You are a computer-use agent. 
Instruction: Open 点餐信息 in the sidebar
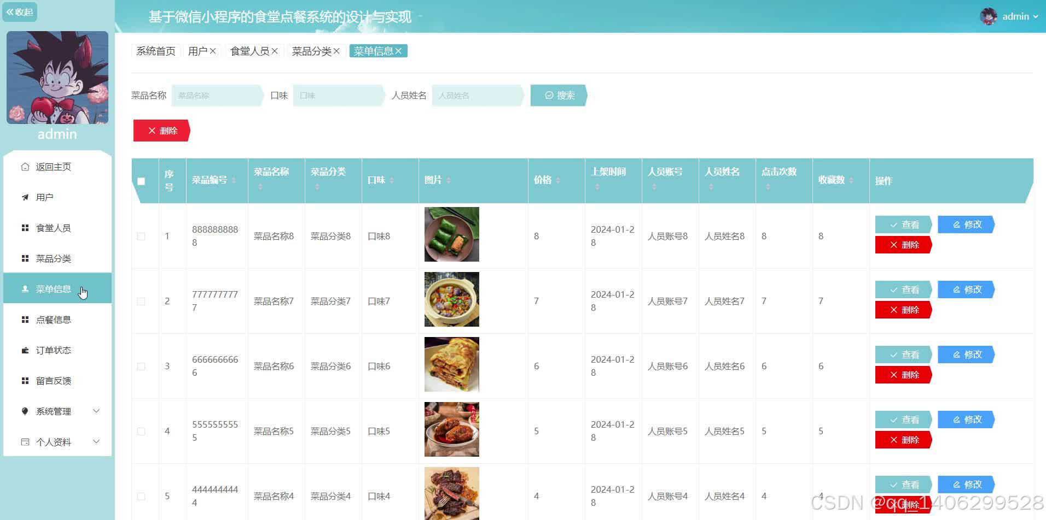point(57,320)
